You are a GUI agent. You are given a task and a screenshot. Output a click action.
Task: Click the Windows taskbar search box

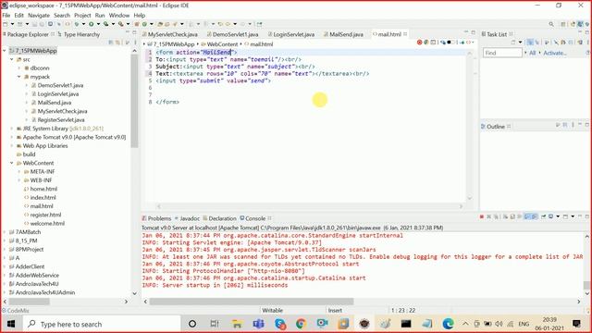102,324
